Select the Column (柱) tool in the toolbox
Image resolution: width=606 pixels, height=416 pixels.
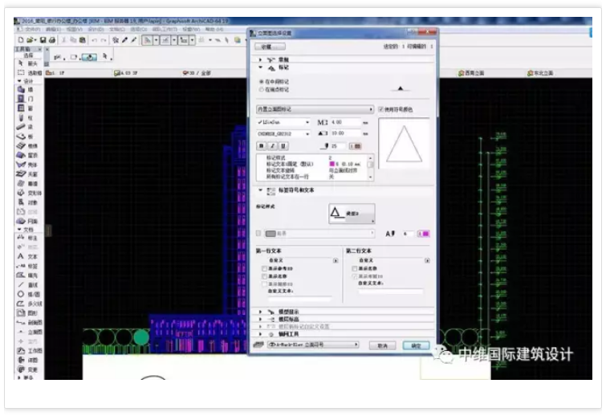tap(26, 117)
